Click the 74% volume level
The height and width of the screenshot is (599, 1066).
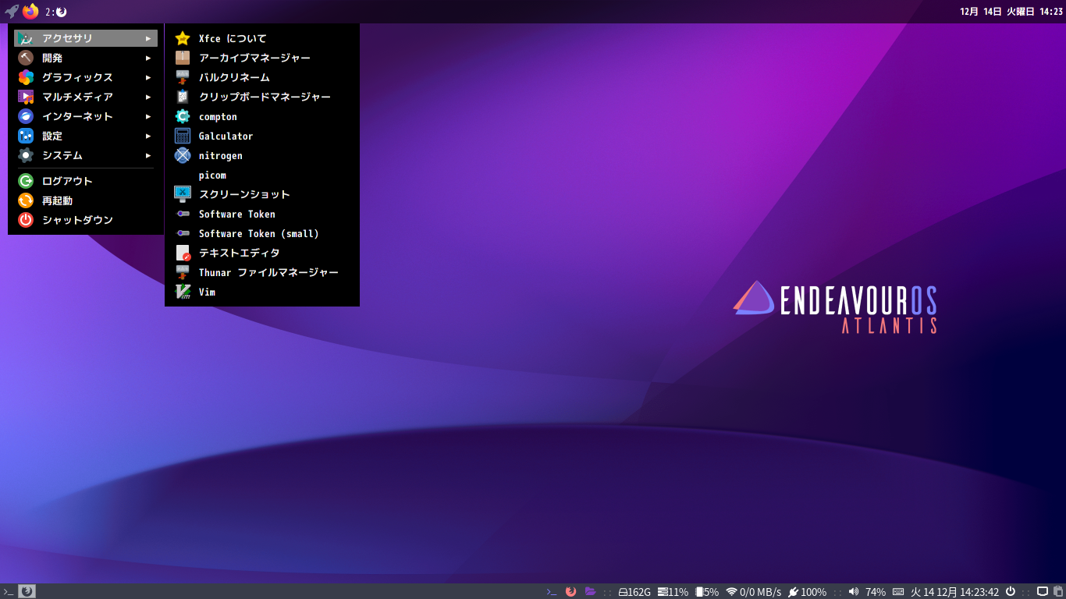(876, 592)
